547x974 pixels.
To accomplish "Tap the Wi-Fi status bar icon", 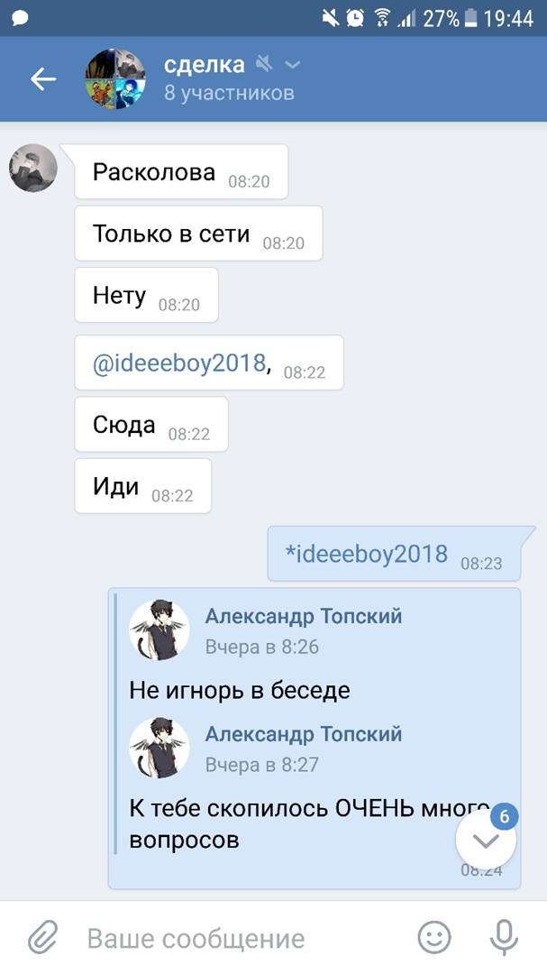I will pyautogui.click(x=382, y=19).
